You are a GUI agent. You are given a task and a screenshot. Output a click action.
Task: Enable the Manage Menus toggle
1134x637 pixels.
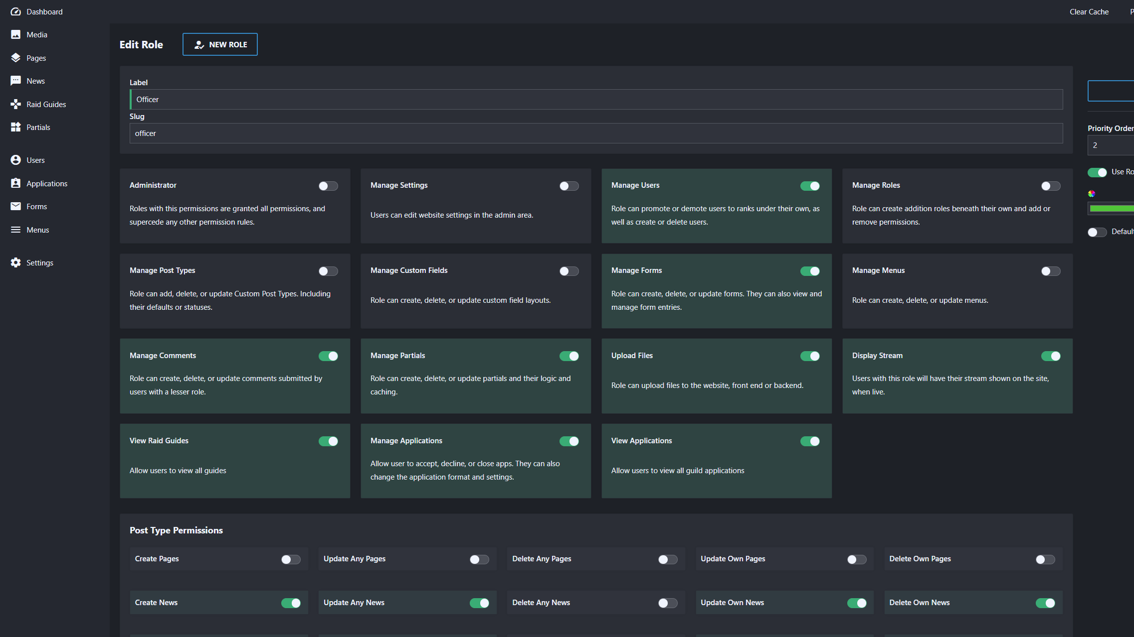1051,271
